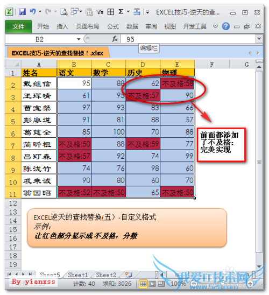
Task: Insert a new worksheet with the tab icon
Action: tap(129, 275)
